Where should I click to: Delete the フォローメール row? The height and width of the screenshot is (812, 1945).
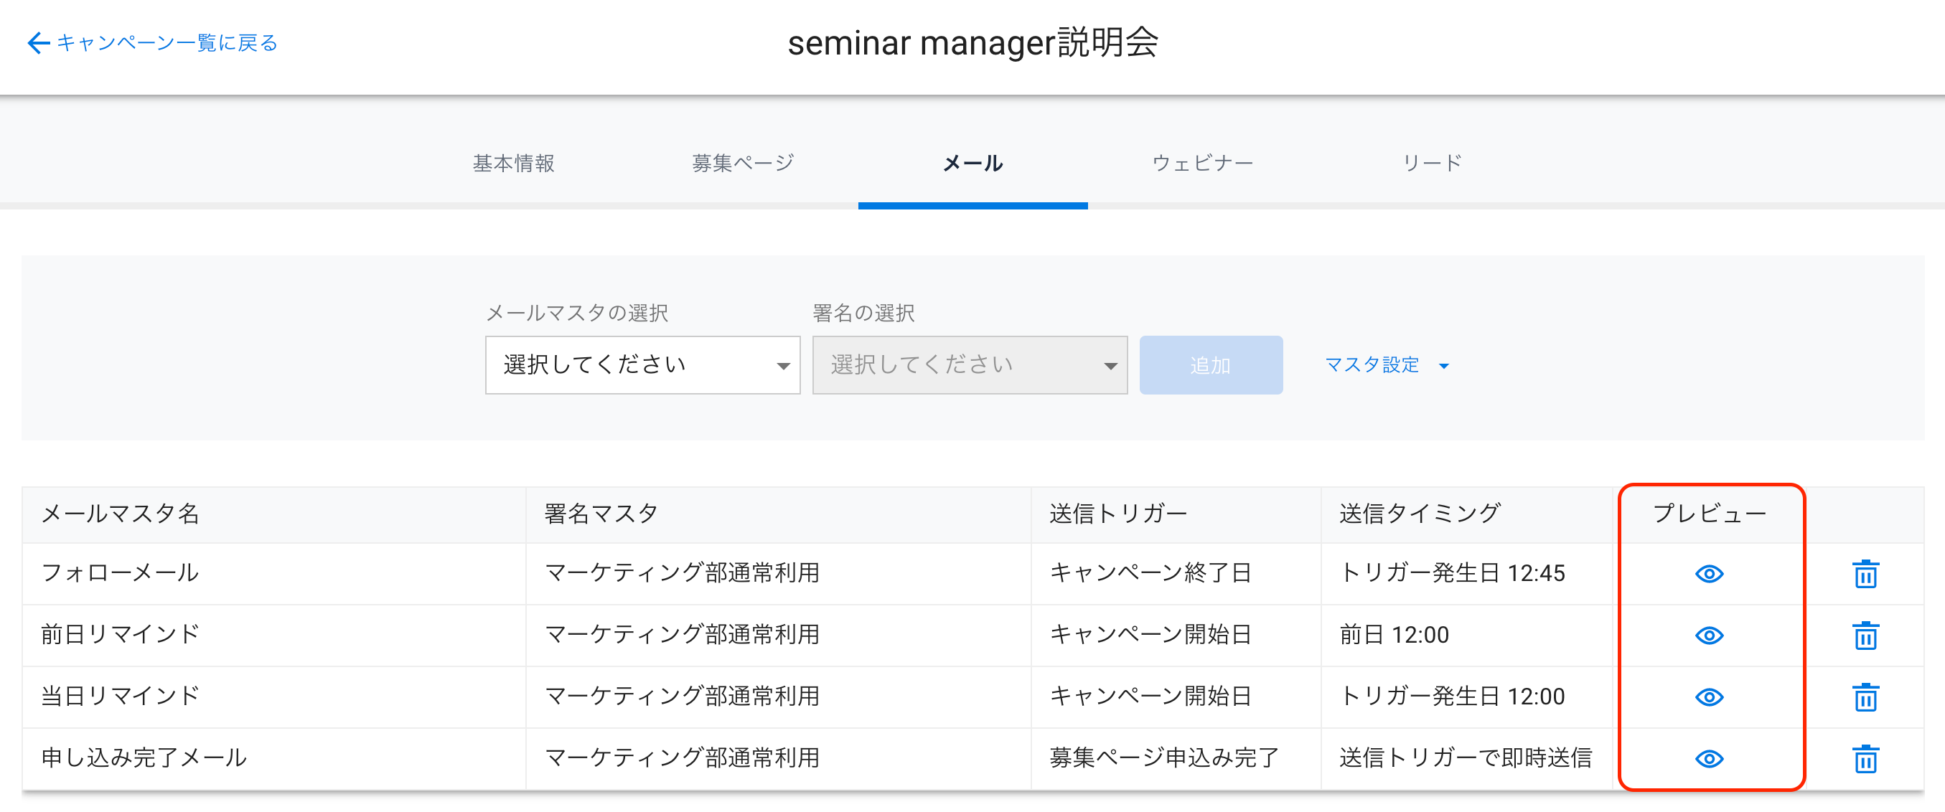click(x=1865, y=575)
